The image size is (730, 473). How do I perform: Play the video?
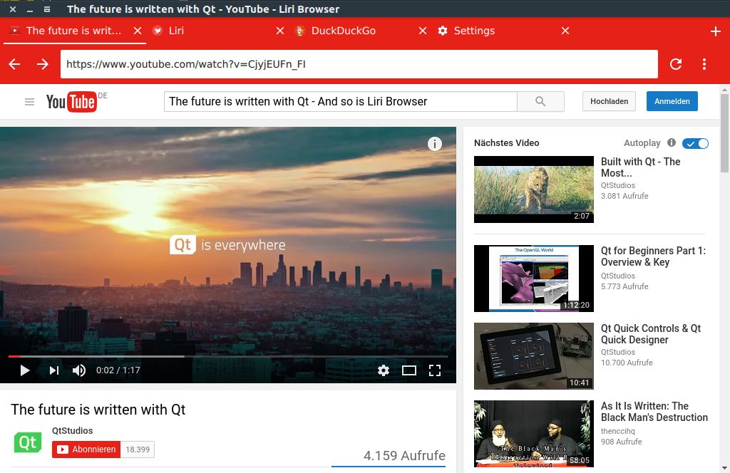[24, 370]
